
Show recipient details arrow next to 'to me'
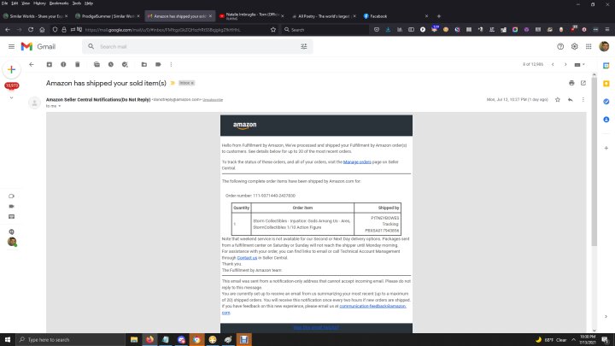pyautogui.click(x=60, y=106)
